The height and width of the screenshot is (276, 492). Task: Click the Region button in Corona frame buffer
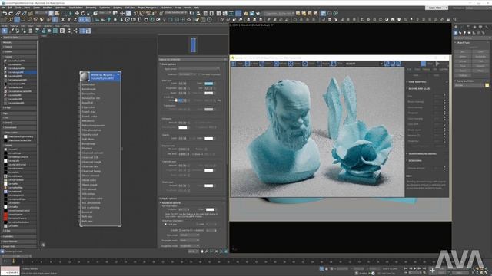tap(319, 64)
